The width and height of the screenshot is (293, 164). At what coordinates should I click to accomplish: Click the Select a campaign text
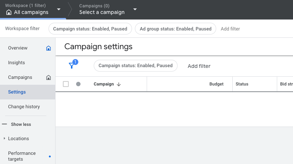point(102,12)
